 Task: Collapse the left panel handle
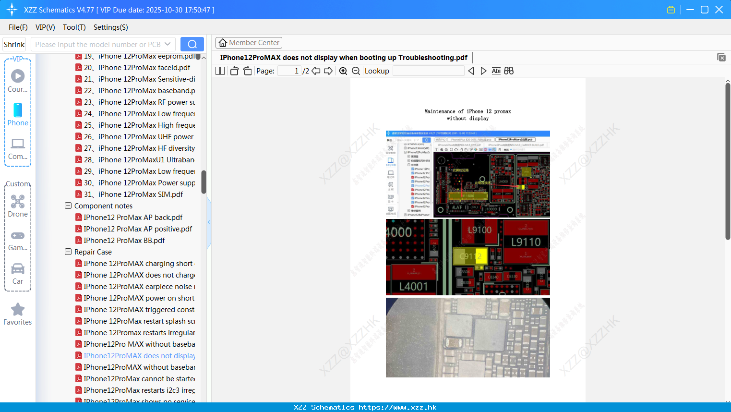click(209, 222)
